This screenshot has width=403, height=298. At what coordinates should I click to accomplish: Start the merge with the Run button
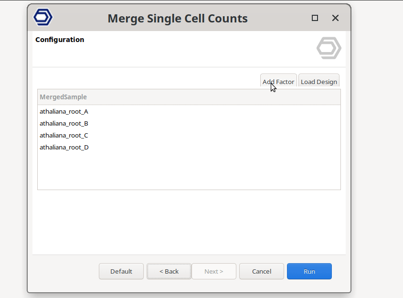click(x=309, y=271)
